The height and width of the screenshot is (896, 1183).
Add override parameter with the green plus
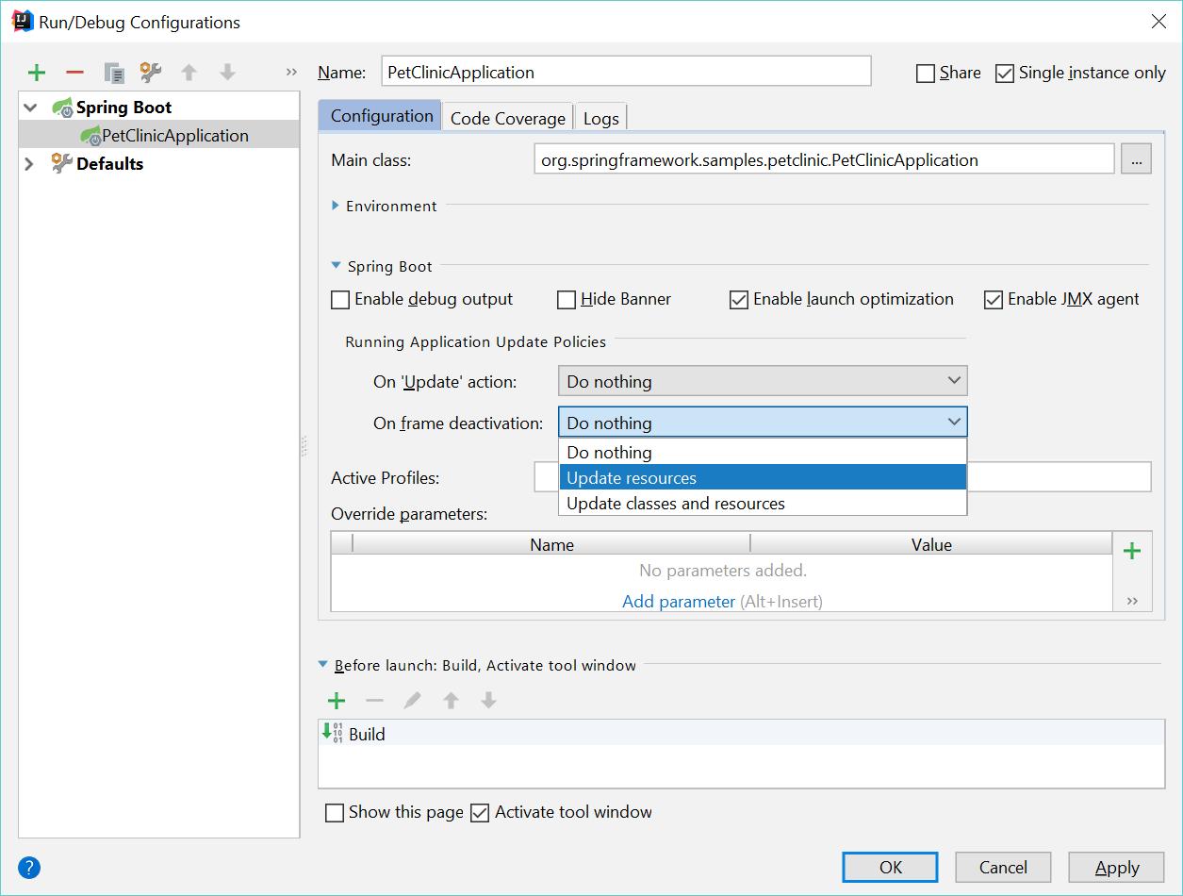[1132, 552]
